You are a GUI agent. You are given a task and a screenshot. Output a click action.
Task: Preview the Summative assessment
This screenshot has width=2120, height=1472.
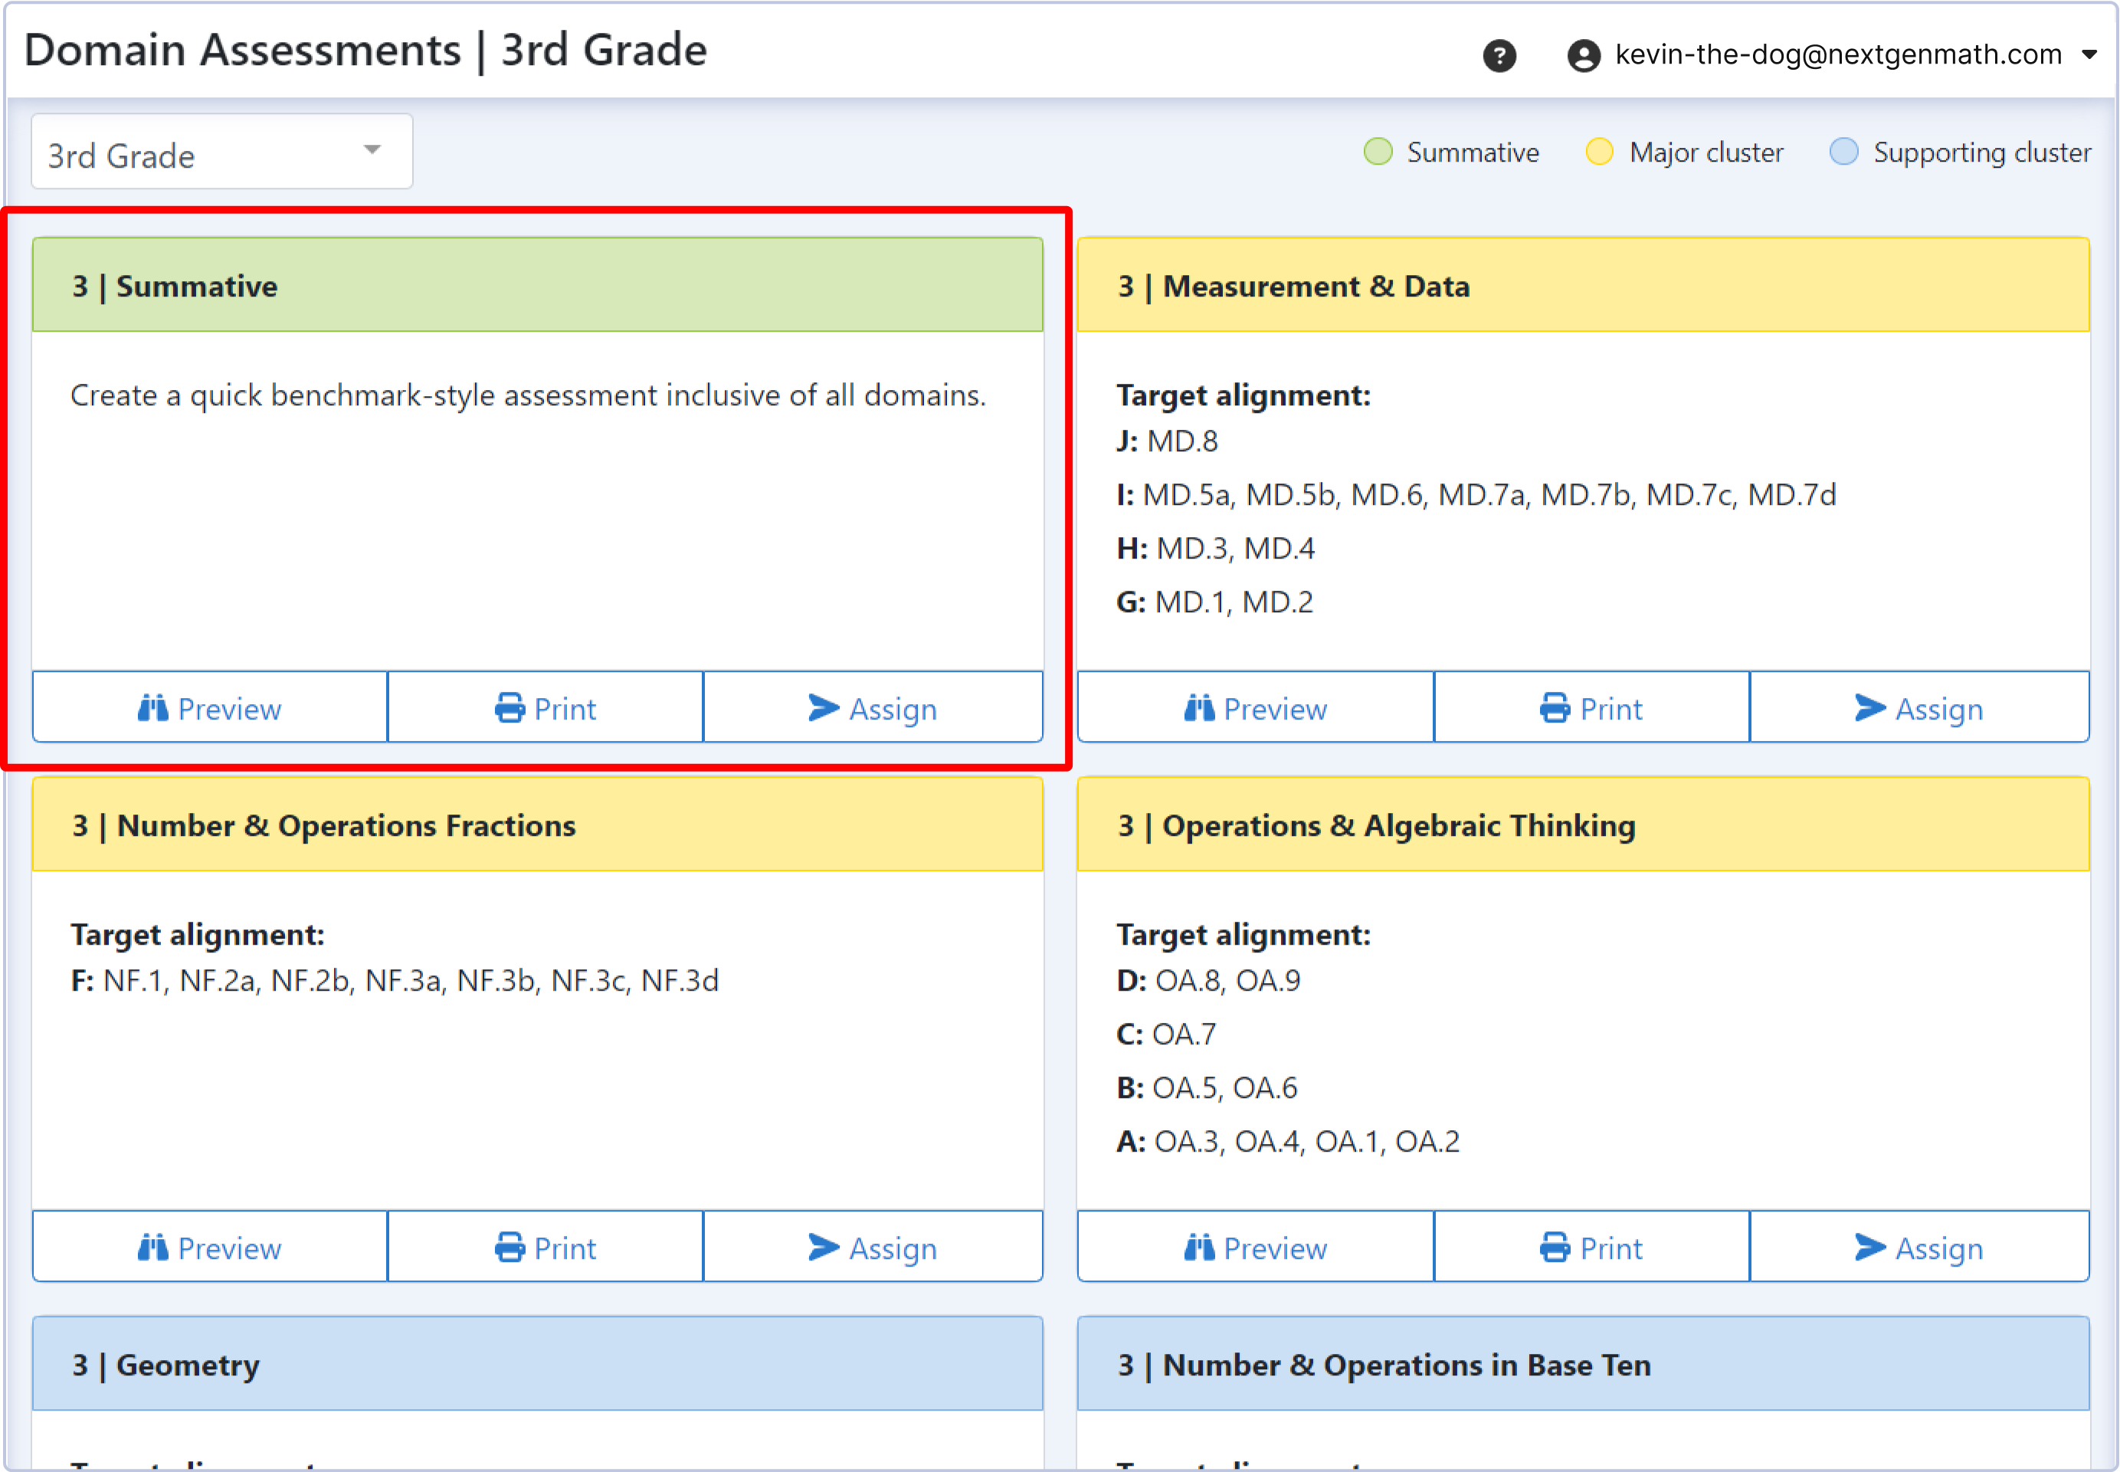pyautogui.click(x=209, y=707)
